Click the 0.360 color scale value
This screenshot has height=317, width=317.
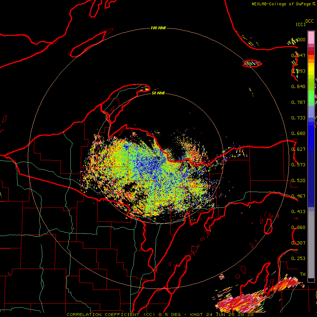[x=298, y=228]
